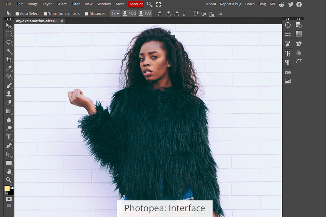Enable the Auto-Select checkbox
This screenshot has width=326, height=217.
[17, 14]
